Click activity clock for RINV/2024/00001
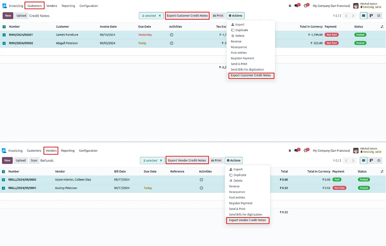 click(x=172, y=35)
